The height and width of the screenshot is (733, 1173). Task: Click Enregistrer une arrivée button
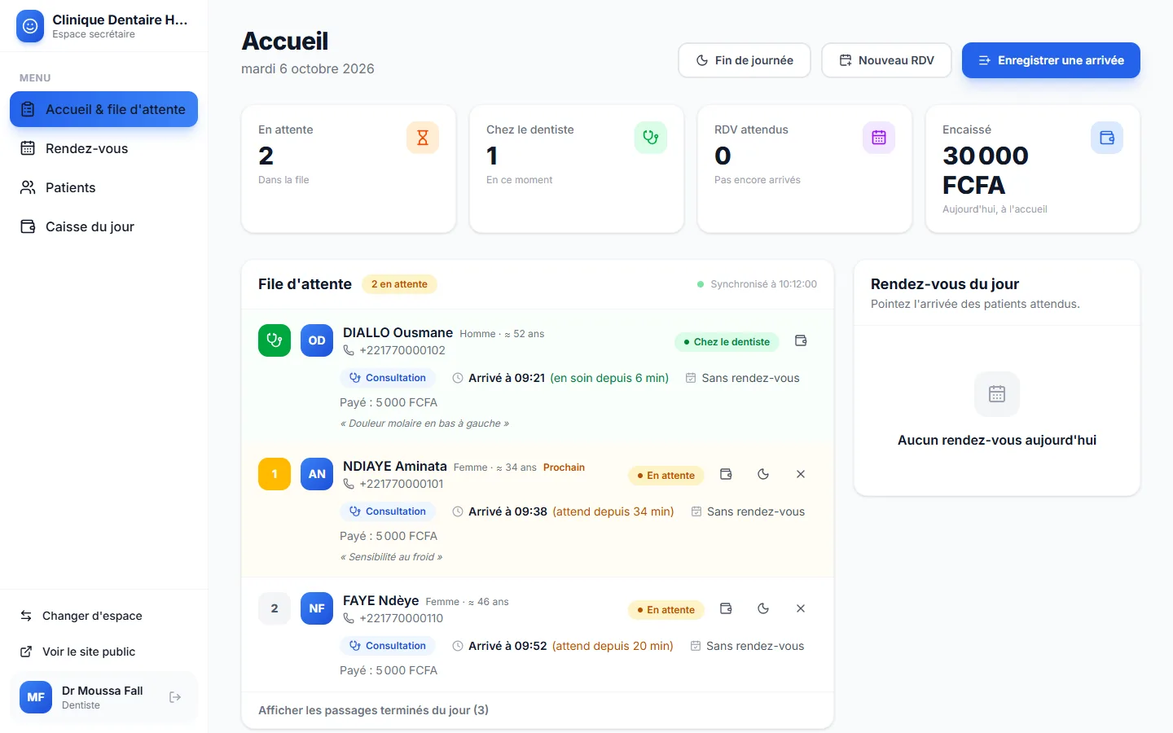(1051, 60)
